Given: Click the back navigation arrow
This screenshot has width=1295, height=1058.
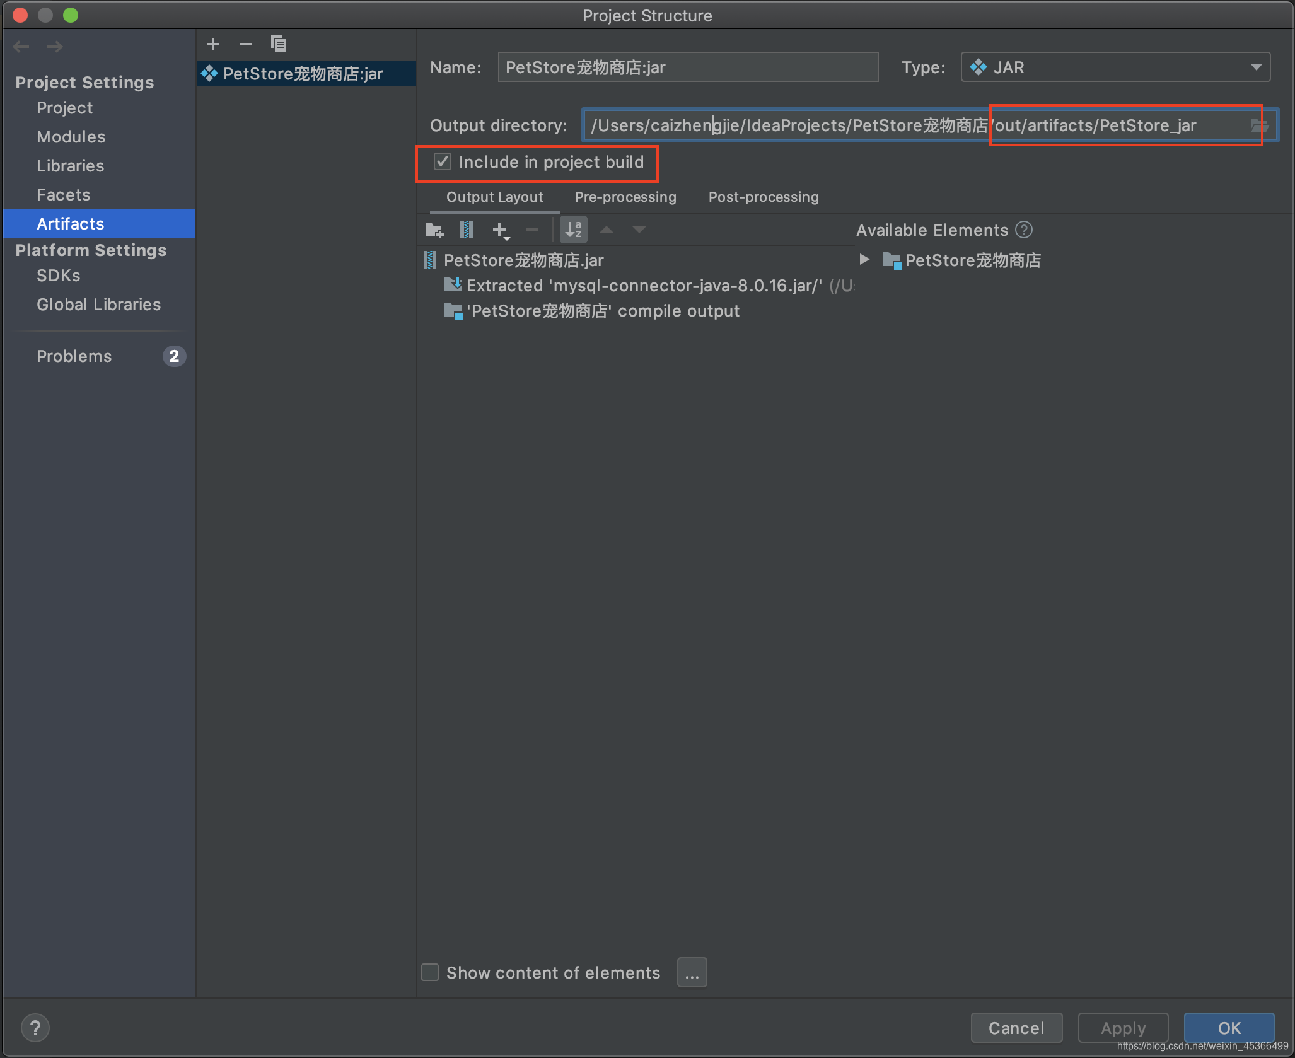Looking at the screenshot, I should 21,46.
